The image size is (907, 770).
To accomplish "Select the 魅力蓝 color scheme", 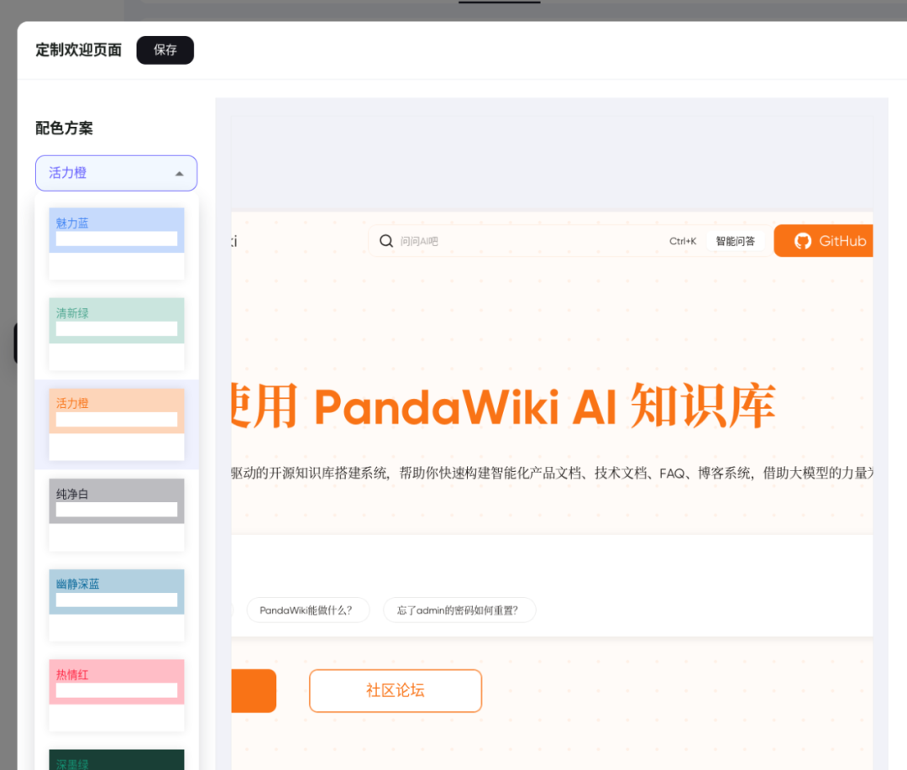I will click(x=116, y=244).
